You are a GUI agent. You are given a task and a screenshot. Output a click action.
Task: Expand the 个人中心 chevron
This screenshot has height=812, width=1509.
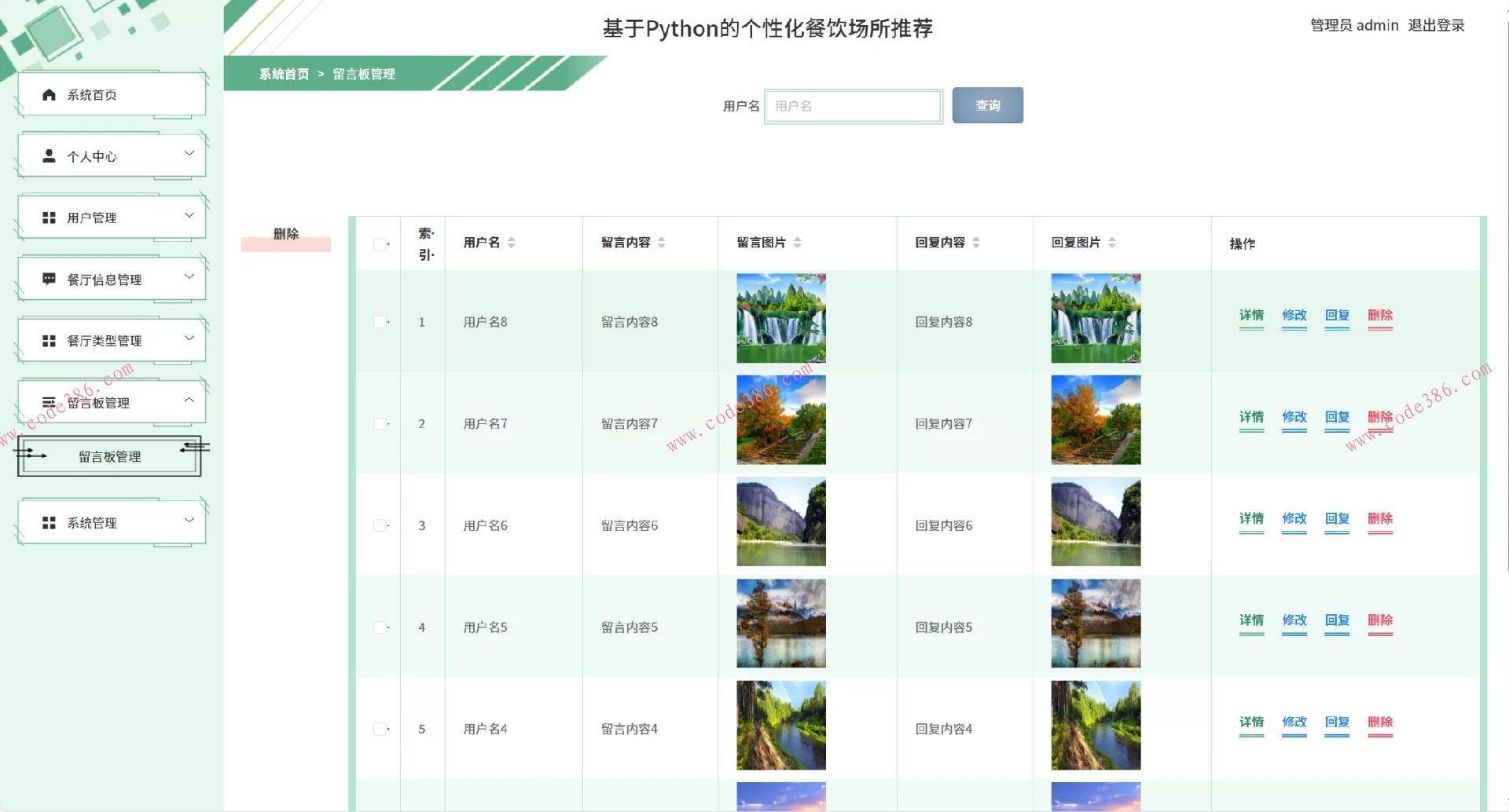tap(189, 153)
